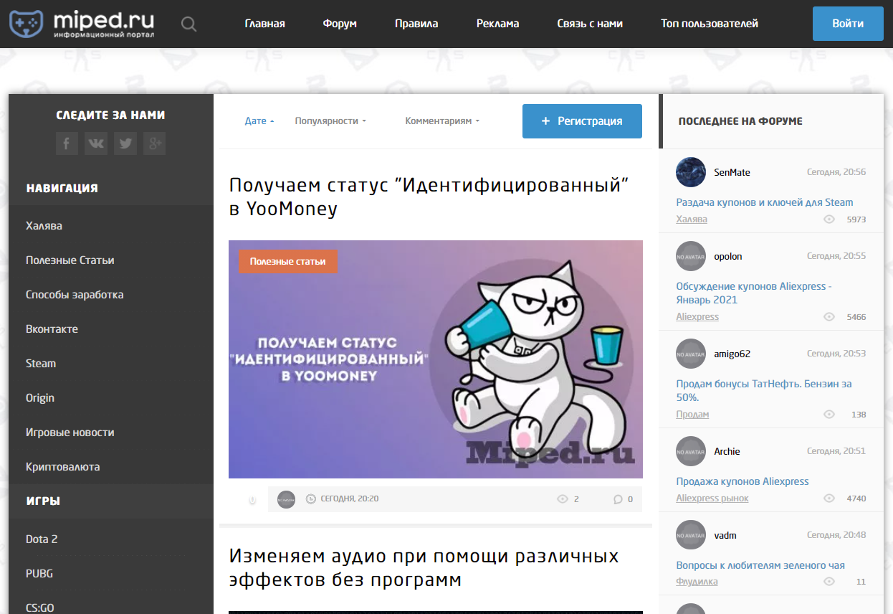893x614 pixels.
Task: Open article Изменяем аудио при помощи различных эффектов
Action: pos(424,567)
